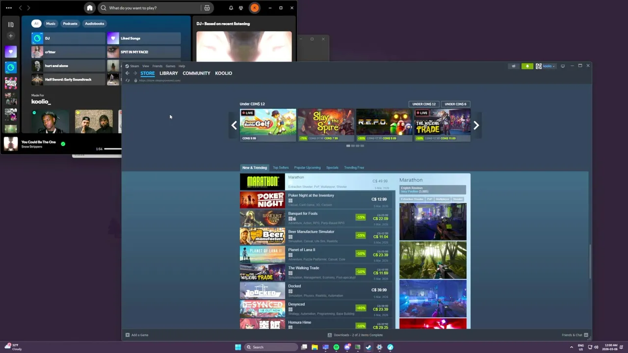Expand koolio account dropdown in Steam
The image size is (628, 353).
pyautogui.click(x=546, y=66)
